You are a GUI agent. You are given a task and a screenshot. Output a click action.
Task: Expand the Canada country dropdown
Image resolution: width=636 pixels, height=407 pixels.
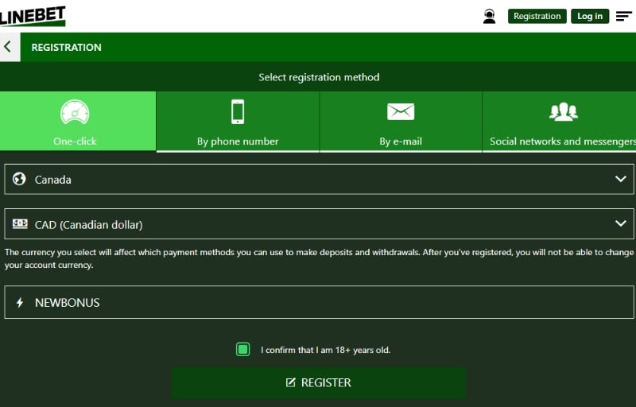319,179
